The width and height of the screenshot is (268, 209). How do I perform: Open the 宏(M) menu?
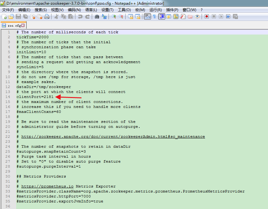pos(140,10)
